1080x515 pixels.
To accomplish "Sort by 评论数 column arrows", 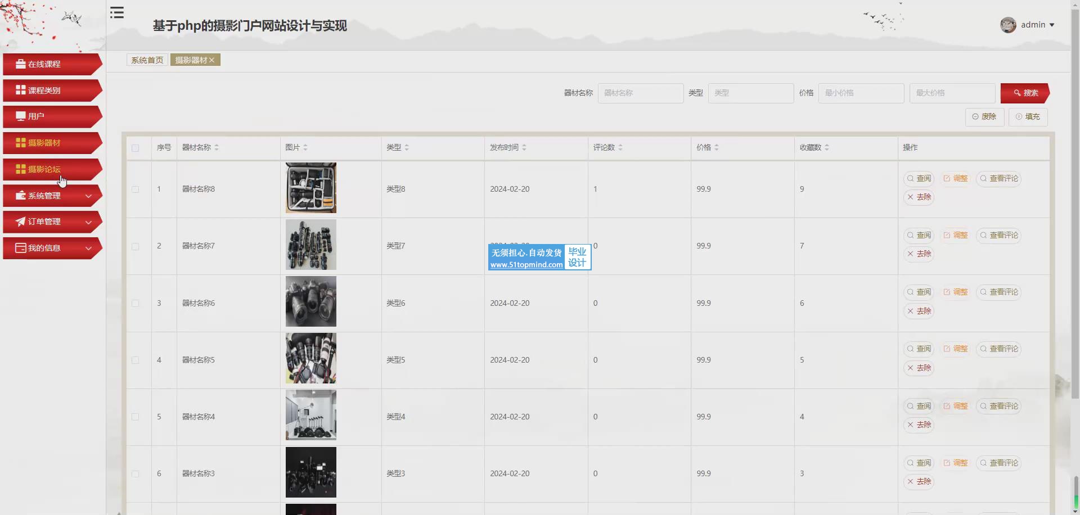I will pyautogui.click(x=620, y=147).
